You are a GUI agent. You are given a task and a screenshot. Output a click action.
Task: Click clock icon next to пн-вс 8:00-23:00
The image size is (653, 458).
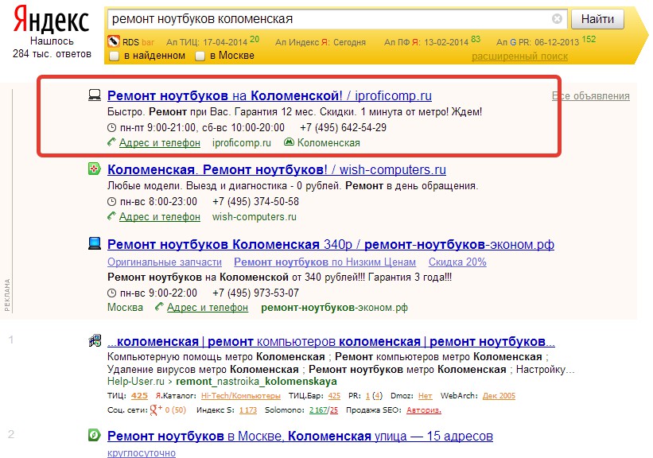pyautogui.click(x=111, y=201)
